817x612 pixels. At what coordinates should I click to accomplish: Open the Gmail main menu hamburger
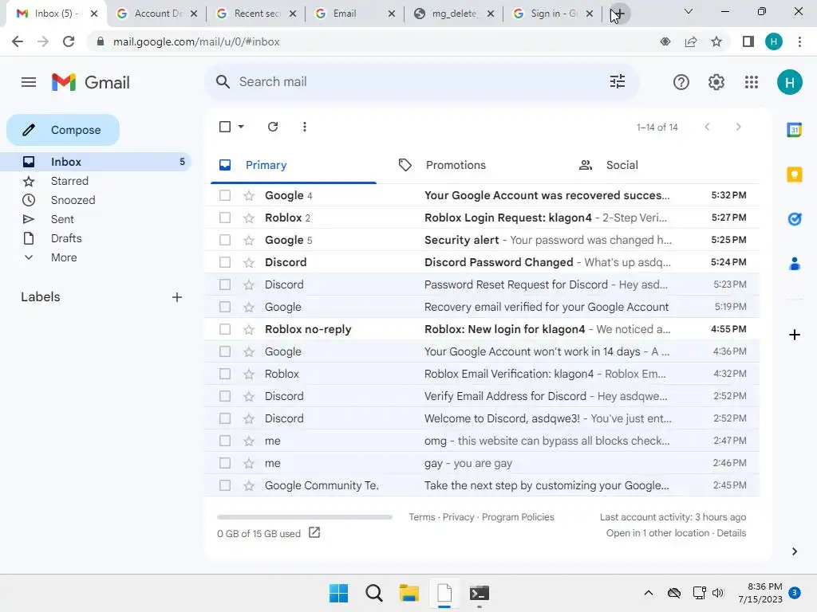coord(29,82)
